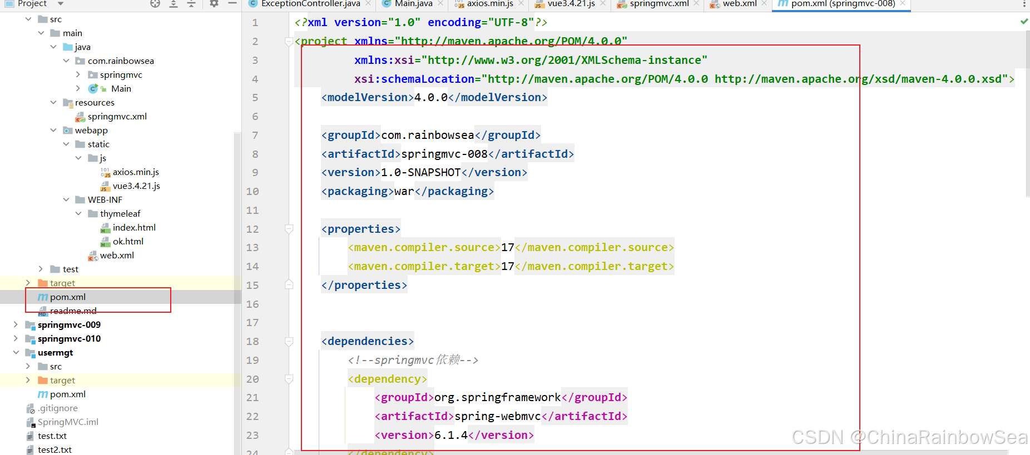This screenshot has height=455, width=1030.
Task: Select ok.html in thymeleaf folder
Action: [128, 241]
